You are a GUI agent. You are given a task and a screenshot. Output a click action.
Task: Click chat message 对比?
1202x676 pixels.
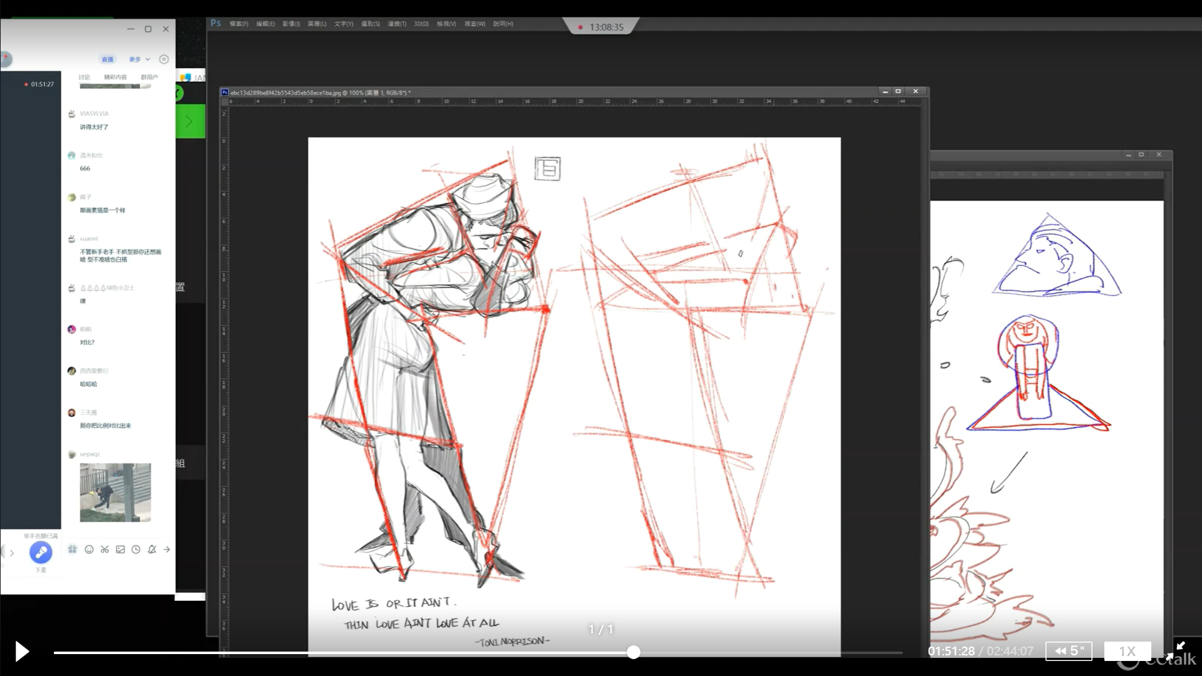87,342
